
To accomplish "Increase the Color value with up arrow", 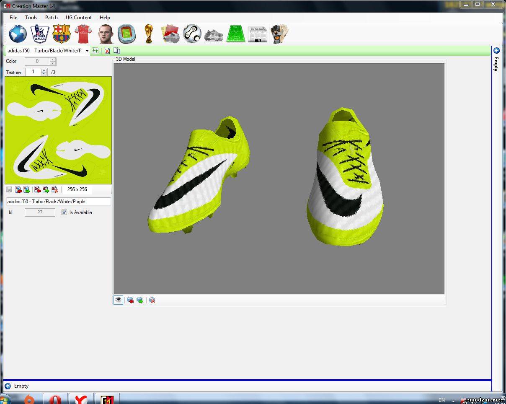I will (53, 60).
